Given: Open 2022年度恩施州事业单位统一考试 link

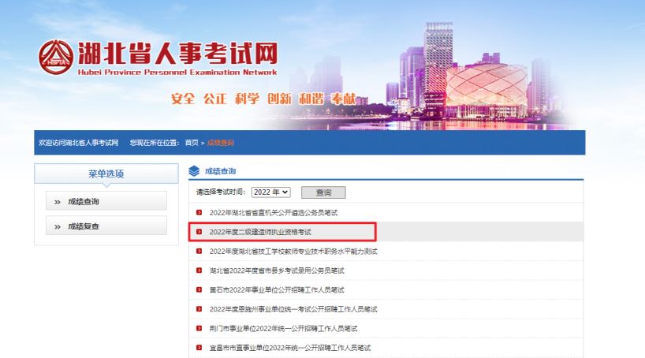Looking at the screenshot, I should click(x=293, y=309).
